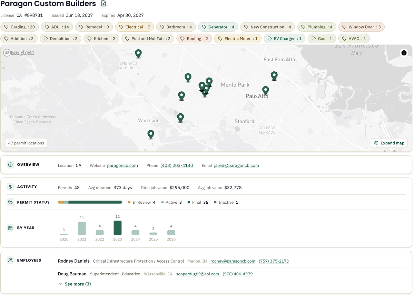This screenshot has height=295, width=414.
Task: Click the Doug Bauman employee name
Action: point(72,274)
